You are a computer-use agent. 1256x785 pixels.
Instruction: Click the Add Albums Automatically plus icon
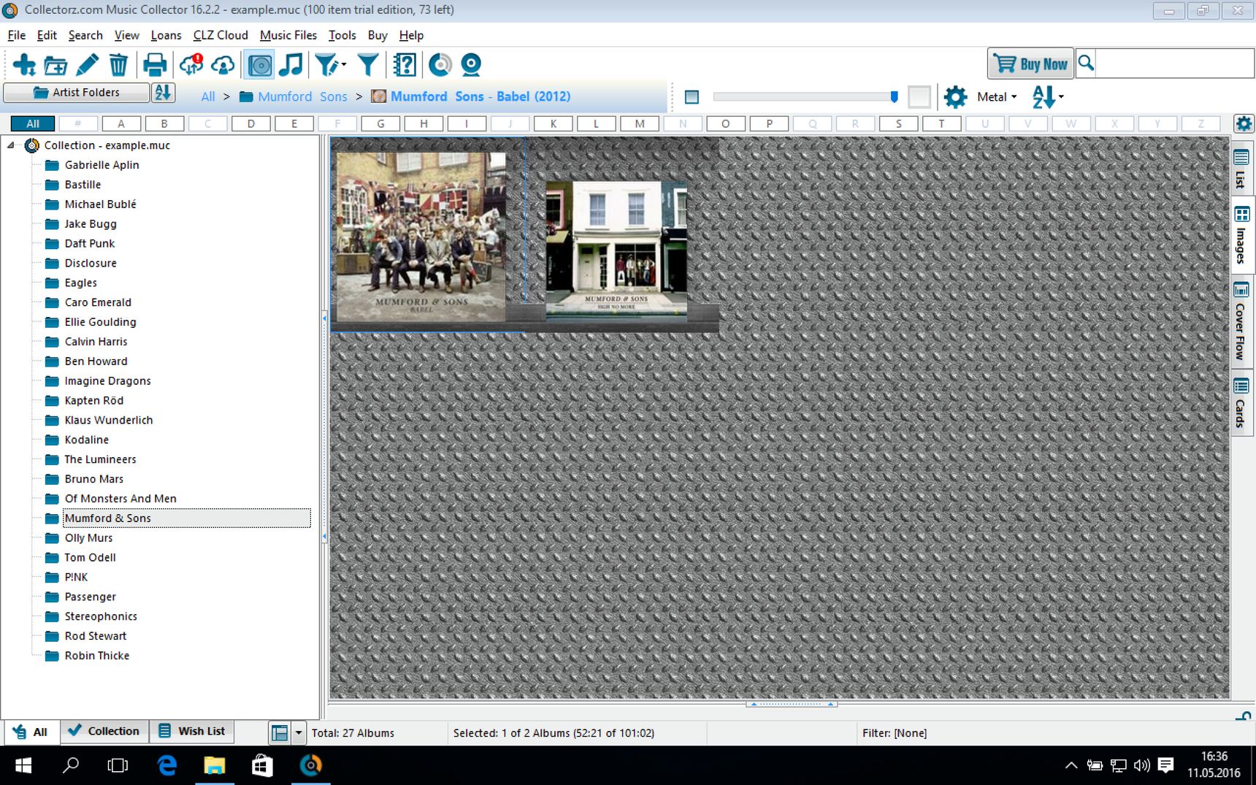pyautogui.click(x=24, y=65)
